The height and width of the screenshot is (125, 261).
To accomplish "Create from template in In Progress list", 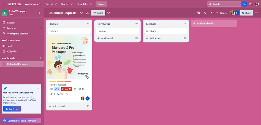I will 136,39.
